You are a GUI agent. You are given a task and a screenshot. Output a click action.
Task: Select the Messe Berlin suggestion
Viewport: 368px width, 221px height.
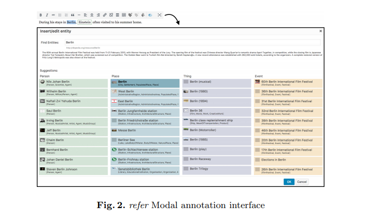pyautogui.click(x=145, y=132)
